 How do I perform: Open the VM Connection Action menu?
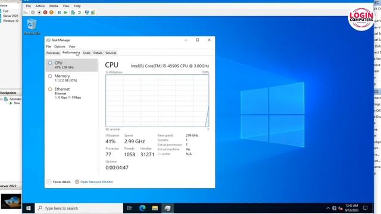pyautogui.click(x=40, y=6)
